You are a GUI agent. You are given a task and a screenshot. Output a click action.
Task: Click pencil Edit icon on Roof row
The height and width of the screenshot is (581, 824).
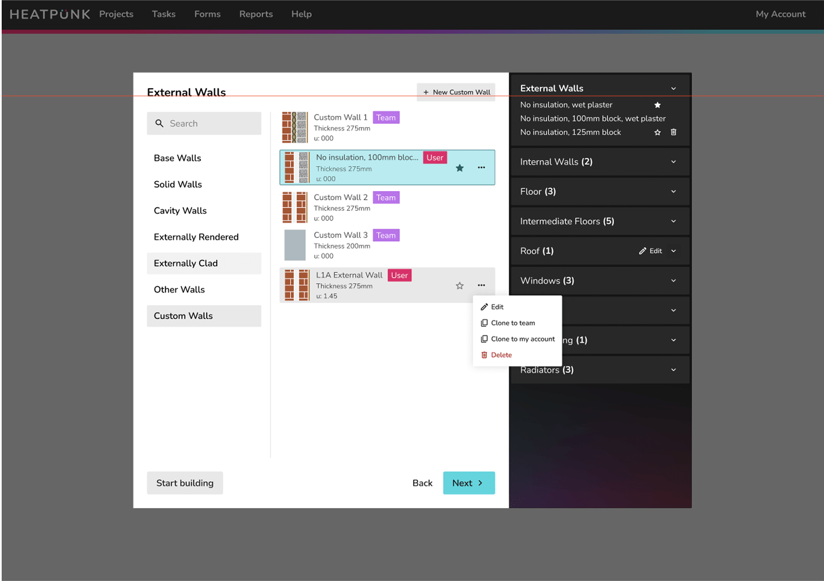(x=642, y=251)
